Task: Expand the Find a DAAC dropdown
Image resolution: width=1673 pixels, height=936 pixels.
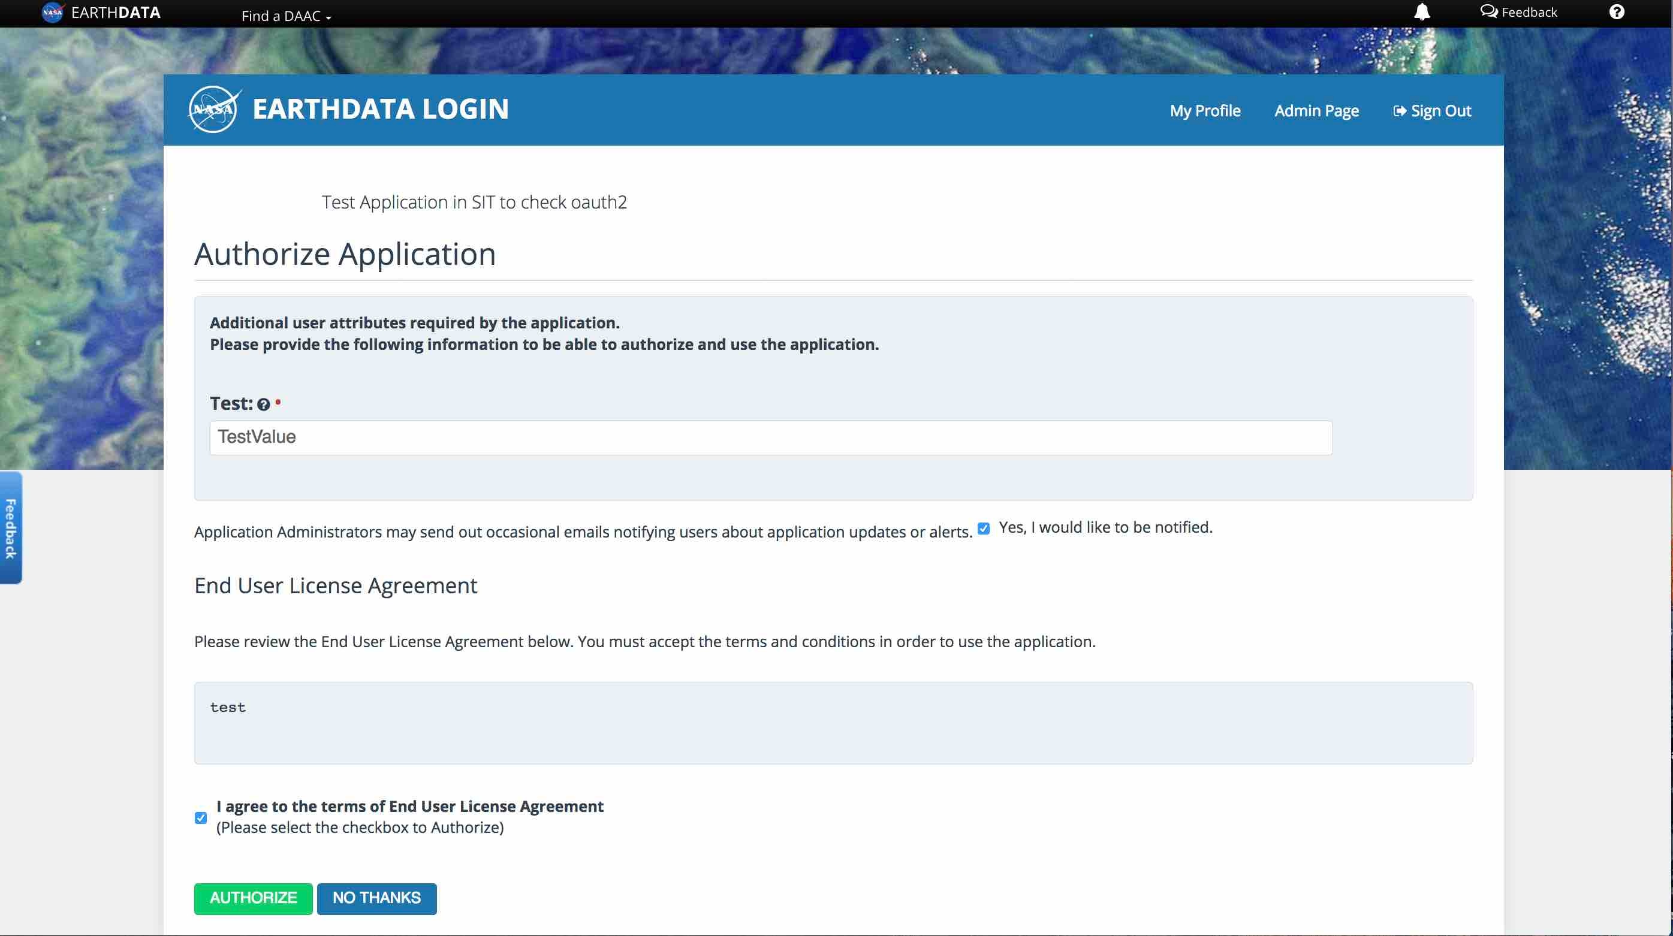Action: click(x=285, y=15)
